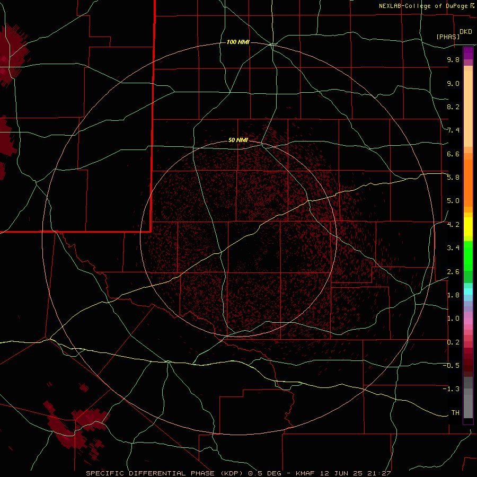The width and height of the screenshot is (477, 477).
Task: Click the 9.0 value on the scale
Action: pos(453,83)
